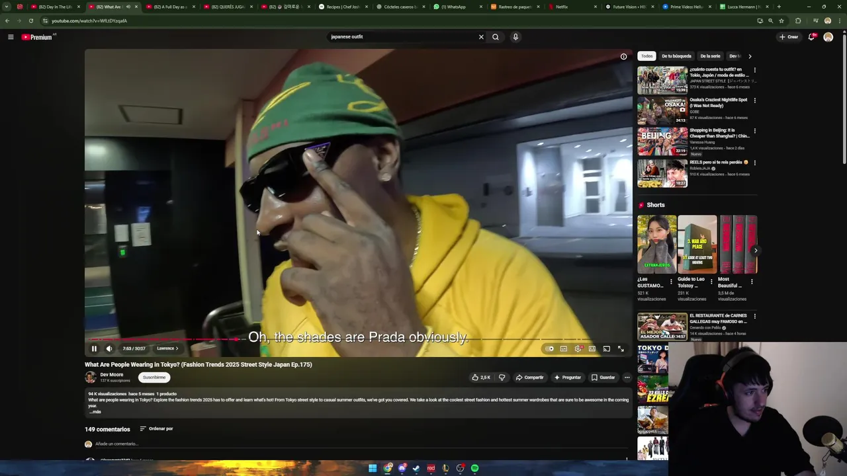The height and width of the screenshot is (476, 847).
Task: Open Spotify from the taskbar
Action: point(474,468)
